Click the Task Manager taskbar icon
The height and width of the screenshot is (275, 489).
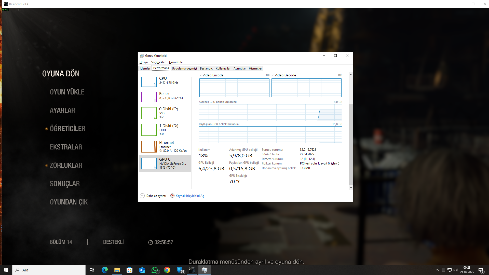pyautogui.click(x=205, y=270)
